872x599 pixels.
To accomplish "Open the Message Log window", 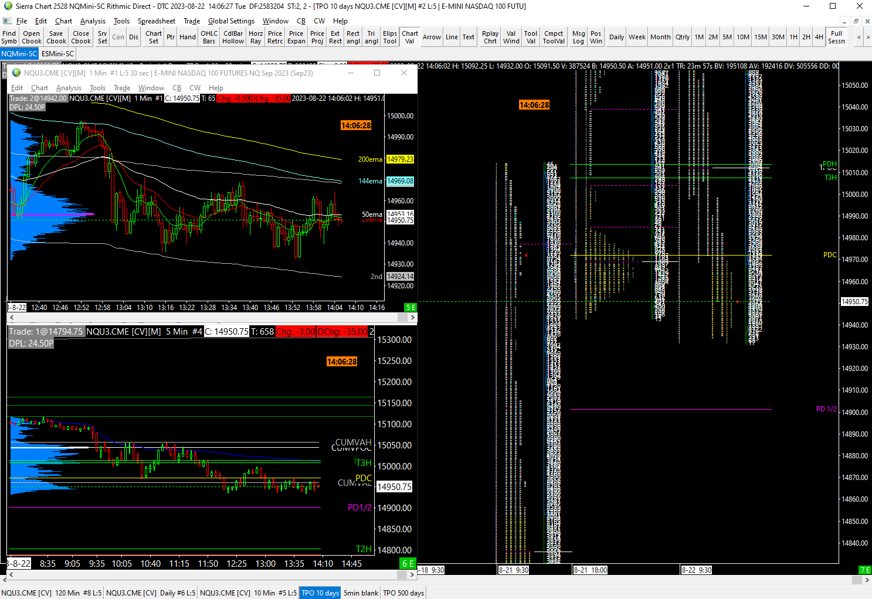I will click(579, 37).
